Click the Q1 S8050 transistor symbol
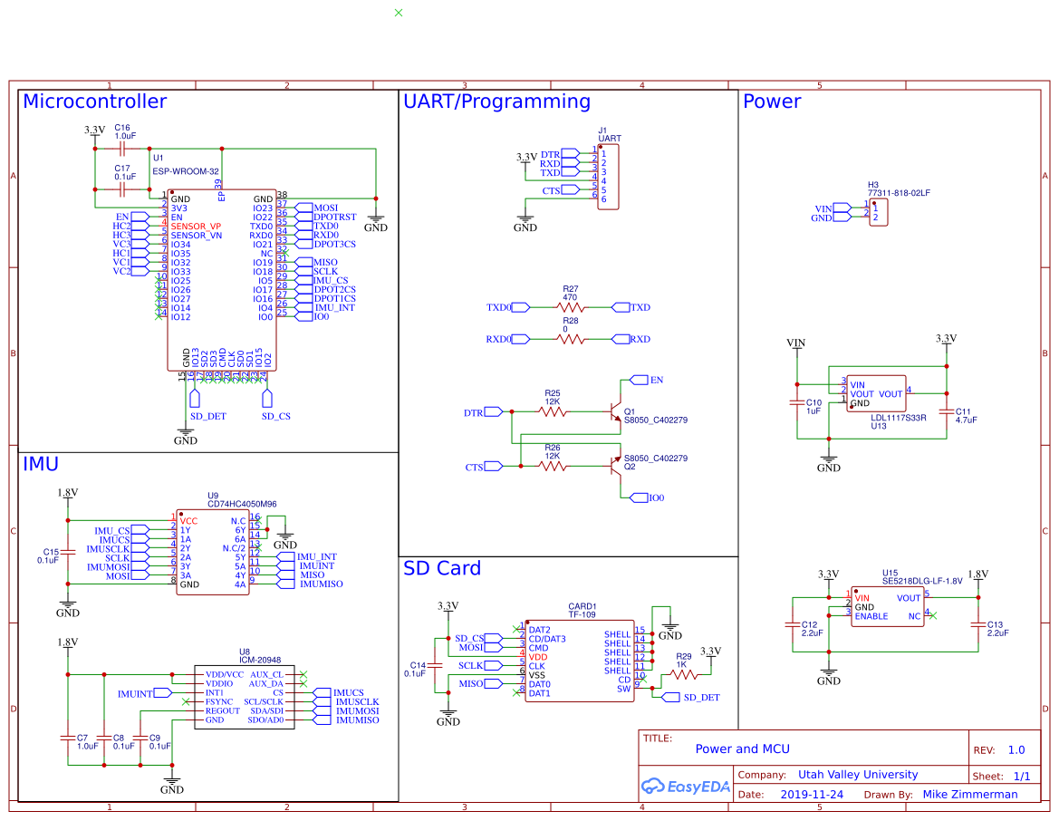1059x821 pixels. click(616, 410)
